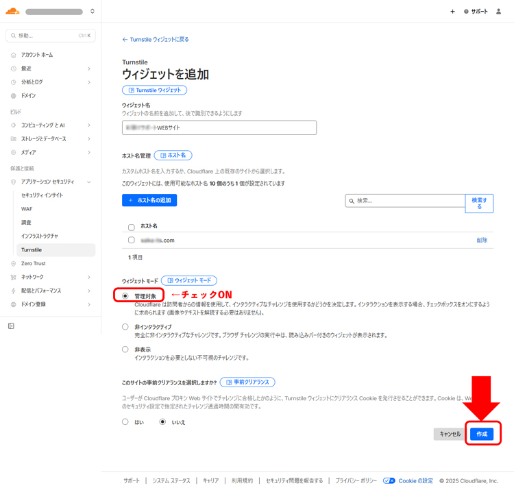This screenshot has width=514, height=490.
Task: Expand ストレージとデータベース chevron
Action: (x=89, y=138)
